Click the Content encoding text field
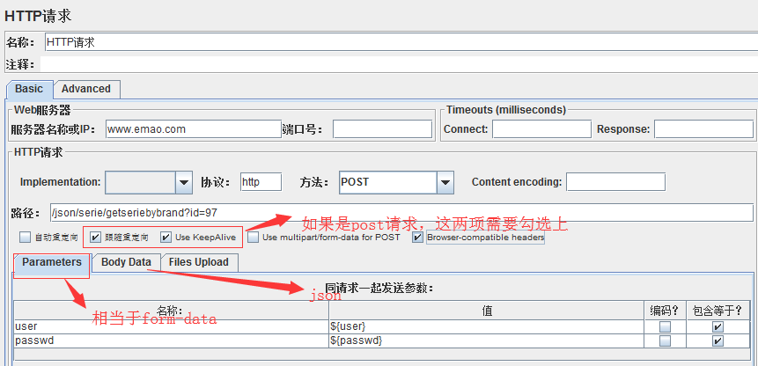The width and height of the screenshot is (758, 366). click(615, 182)
